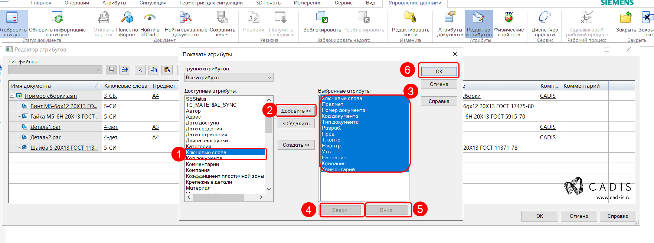
Task: Click the One-step workflow icon
Action: (586, 17)
